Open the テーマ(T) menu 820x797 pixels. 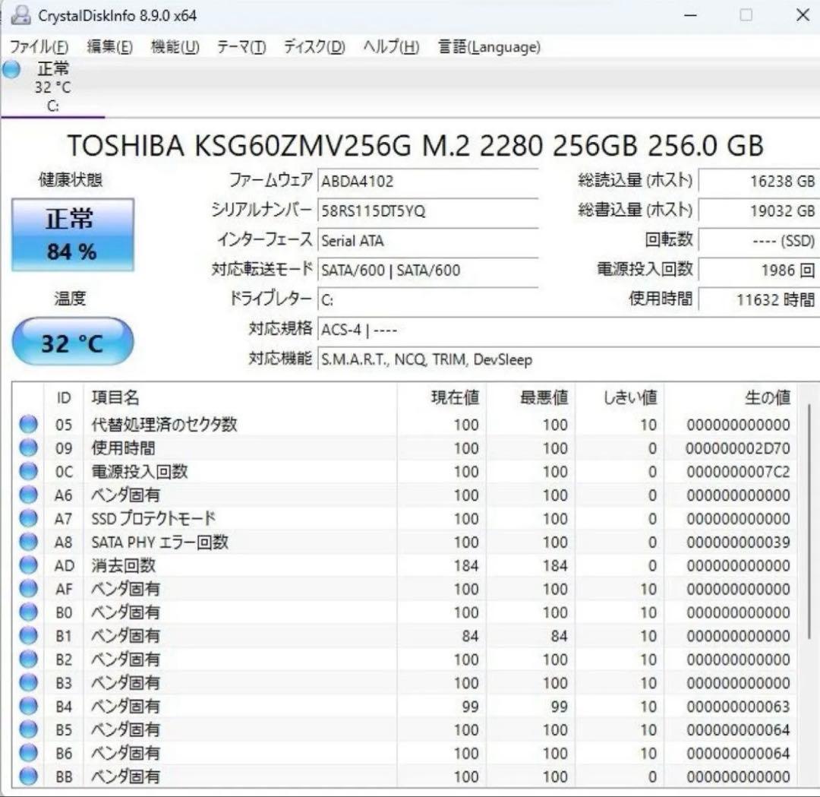pos(241,47)
